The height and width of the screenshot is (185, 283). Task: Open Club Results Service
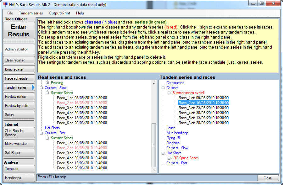(x=19, y=133)
